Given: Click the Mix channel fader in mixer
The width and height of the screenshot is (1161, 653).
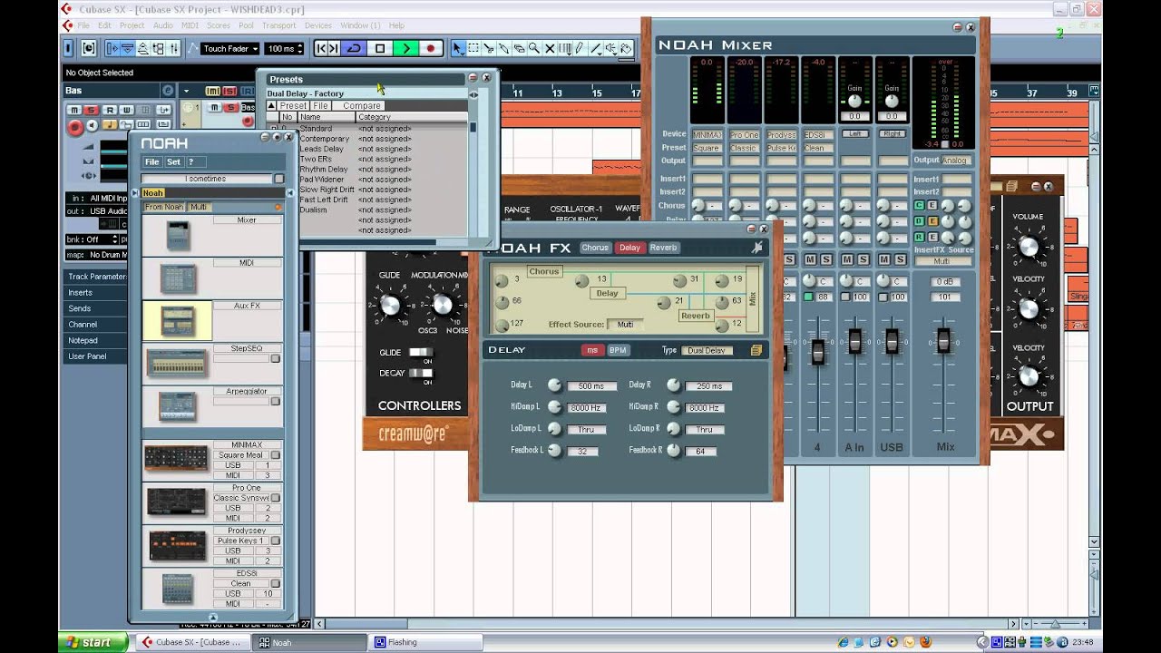Looking at the screenshot, I should pos(944,341).
